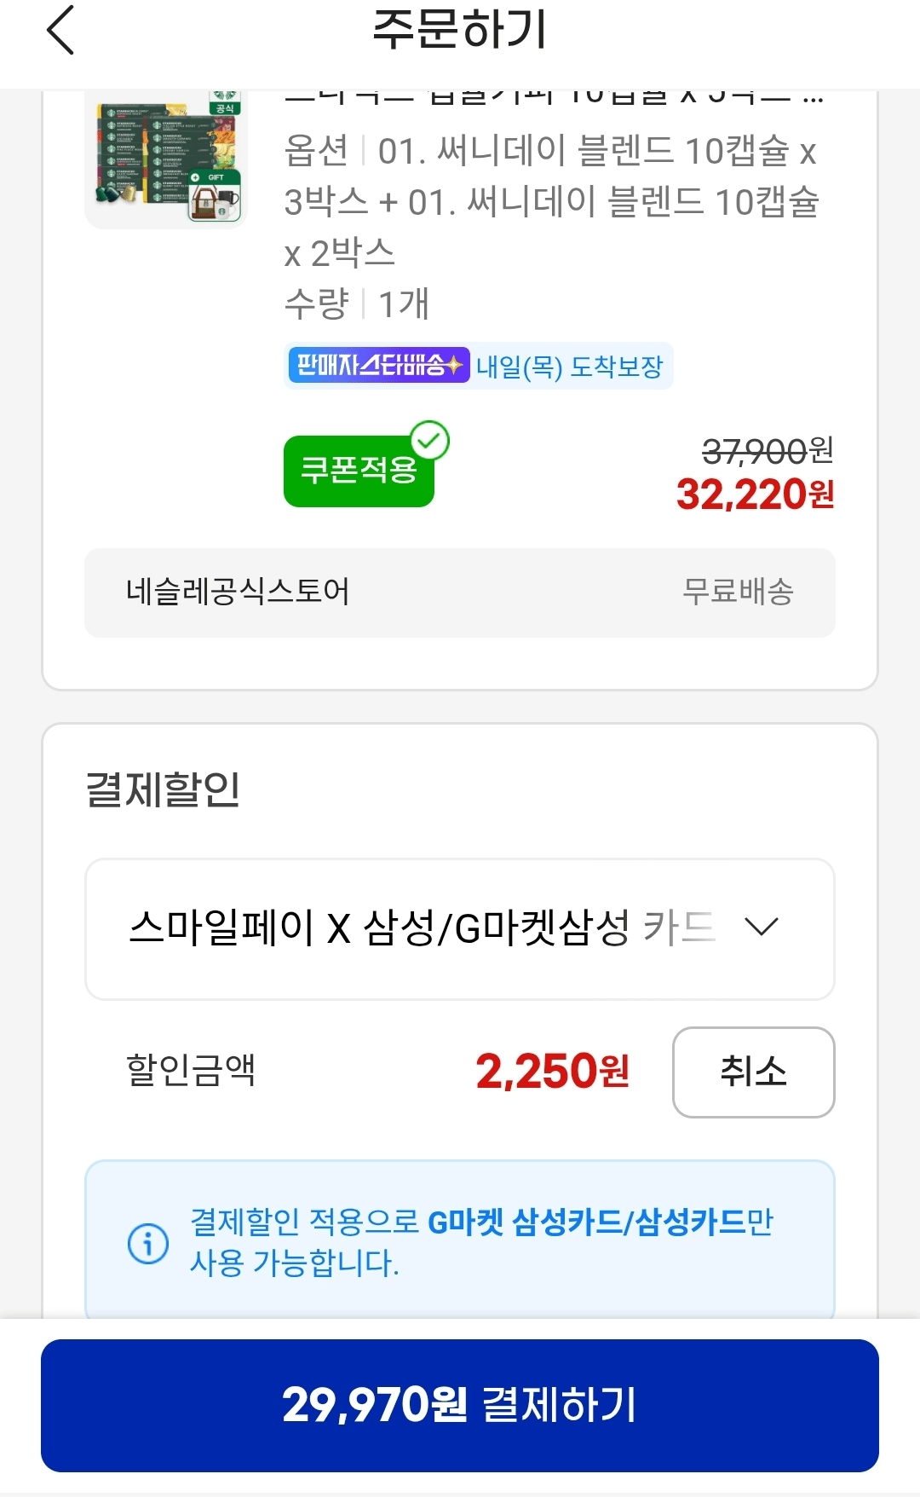Tap the strikethrough 37,900원 original price
This screenshot has width=920, height=1497.
click(767, 451)
